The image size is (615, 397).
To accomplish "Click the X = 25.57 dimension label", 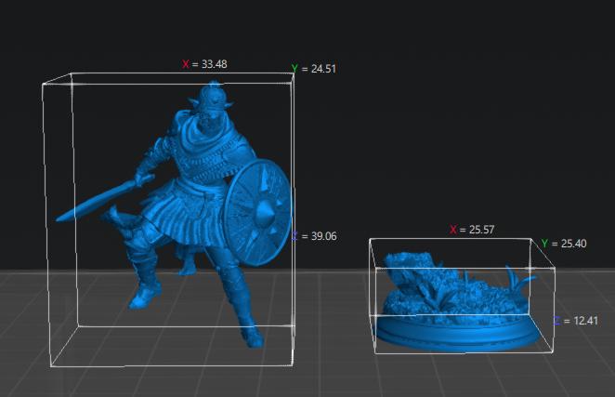I will coord(472,230).
